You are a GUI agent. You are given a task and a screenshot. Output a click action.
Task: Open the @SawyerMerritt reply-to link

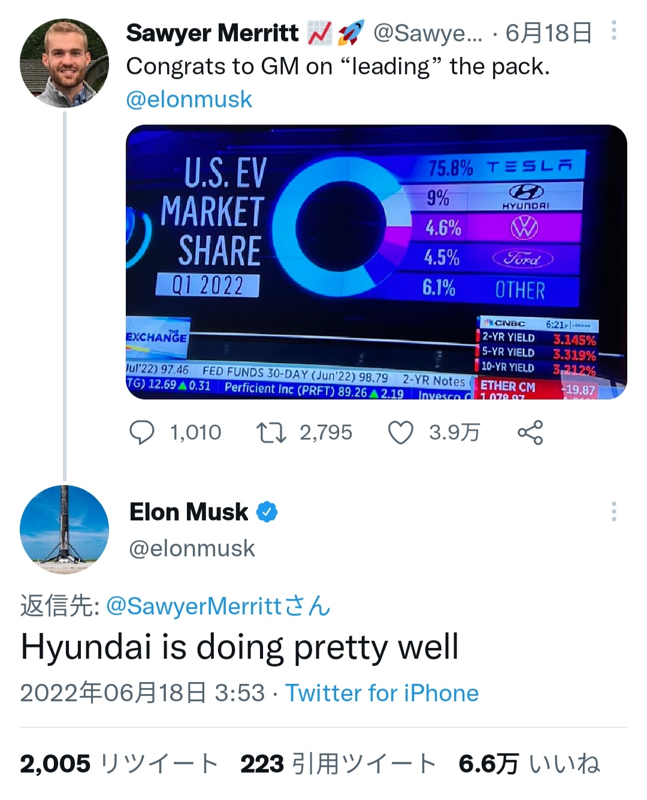193,606
